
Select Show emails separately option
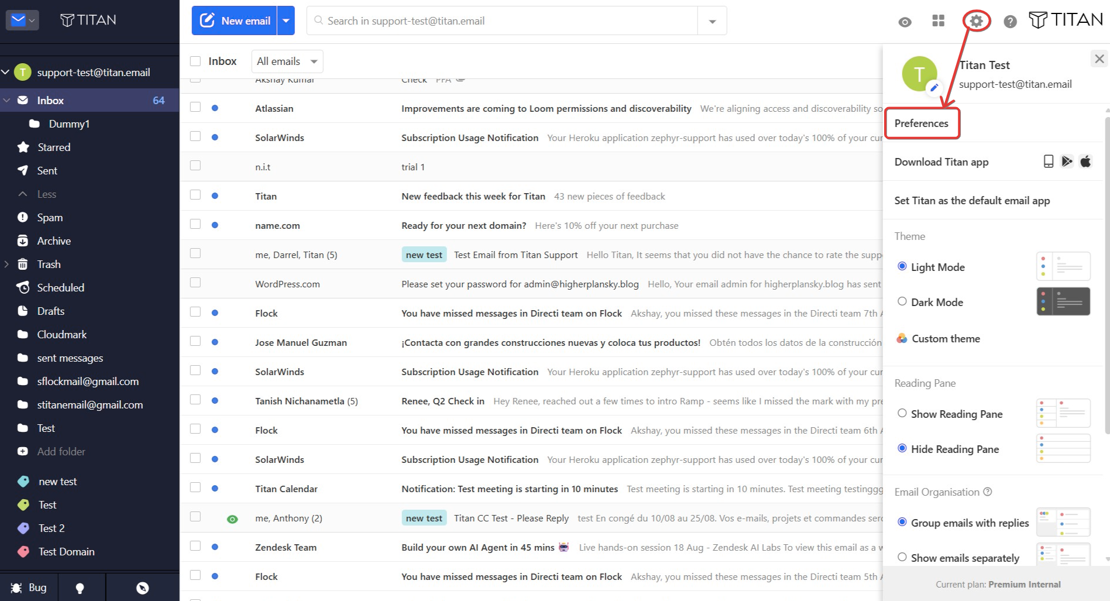point(902,557)
